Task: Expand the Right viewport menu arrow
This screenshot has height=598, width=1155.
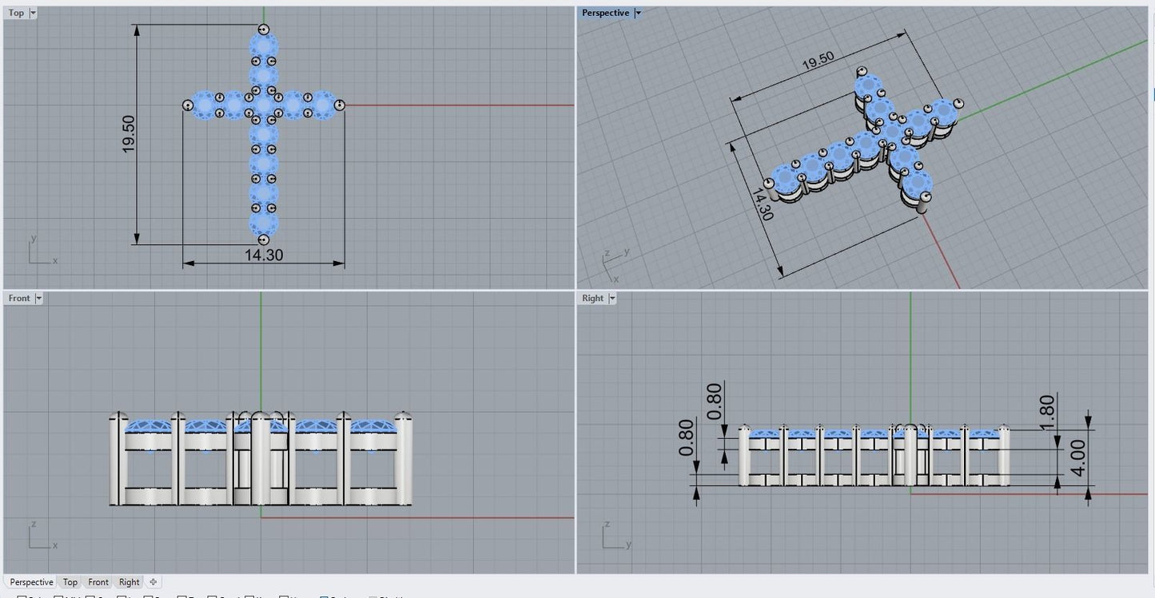Action: click(x=612, y=299)
